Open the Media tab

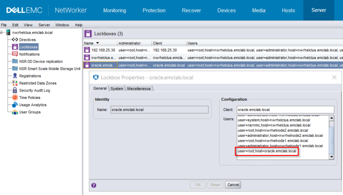[x=259, y=10]
